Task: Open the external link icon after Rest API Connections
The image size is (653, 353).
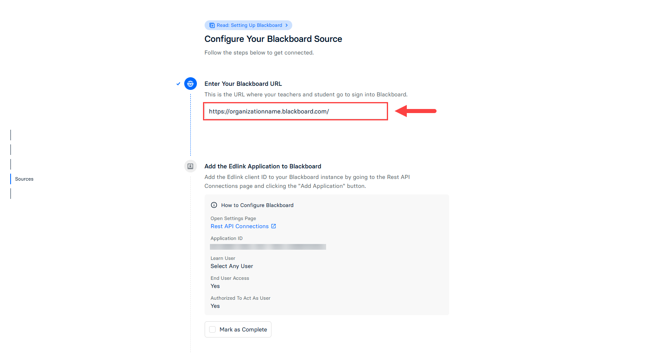Action: pyautogui.click(x=274, y=226)
